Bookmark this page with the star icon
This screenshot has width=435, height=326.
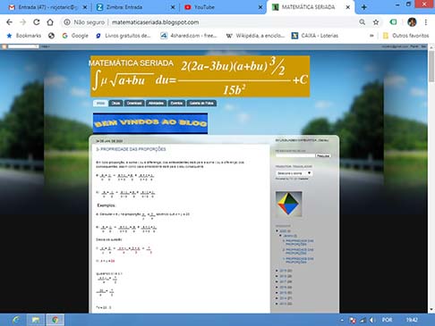coord(376,22)
